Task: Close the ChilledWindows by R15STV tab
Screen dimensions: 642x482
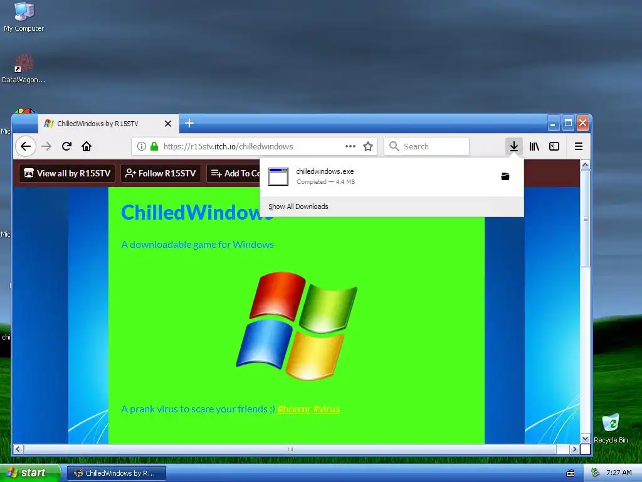Action: point(168,124)
